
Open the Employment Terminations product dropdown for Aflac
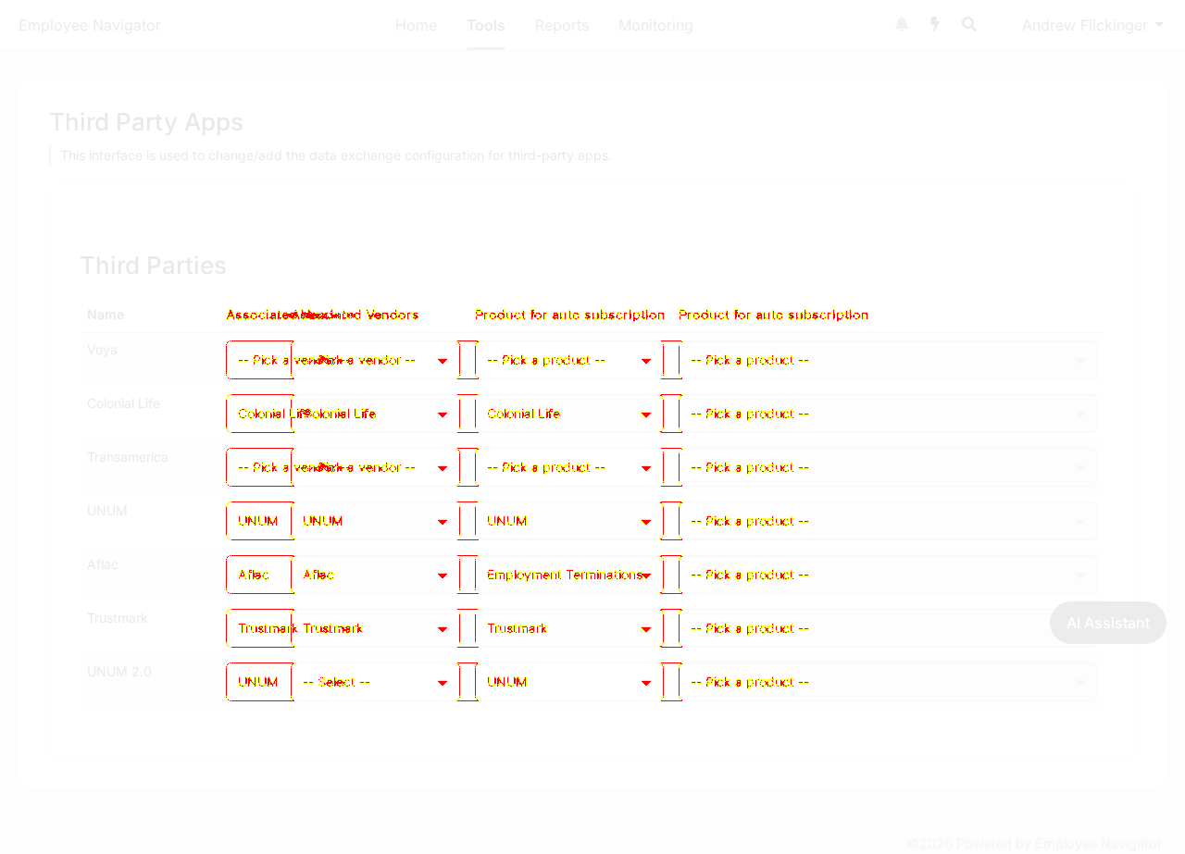coord(569,575)
